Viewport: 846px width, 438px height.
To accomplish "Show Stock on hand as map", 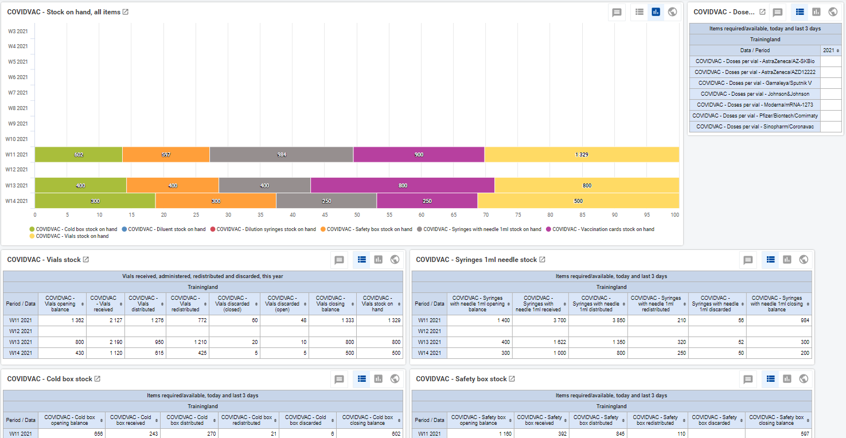I will tap(672, 12).
